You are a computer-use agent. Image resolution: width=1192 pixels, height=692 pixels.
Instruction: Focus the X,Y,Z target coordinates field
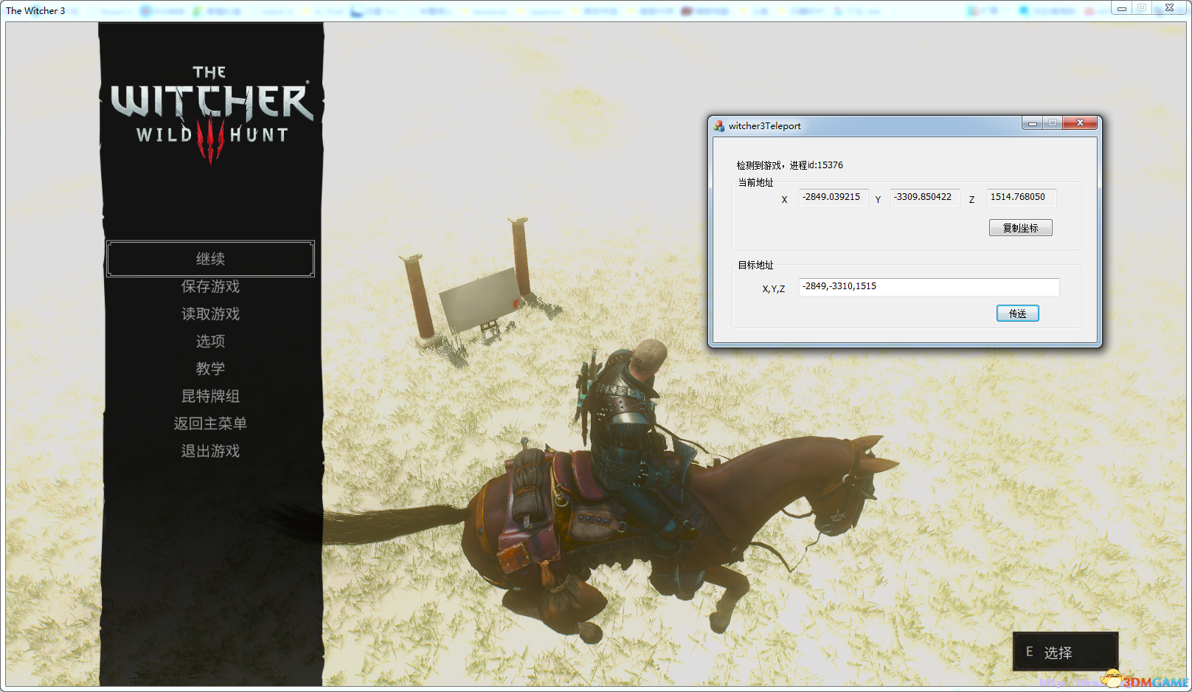point(929,287)
